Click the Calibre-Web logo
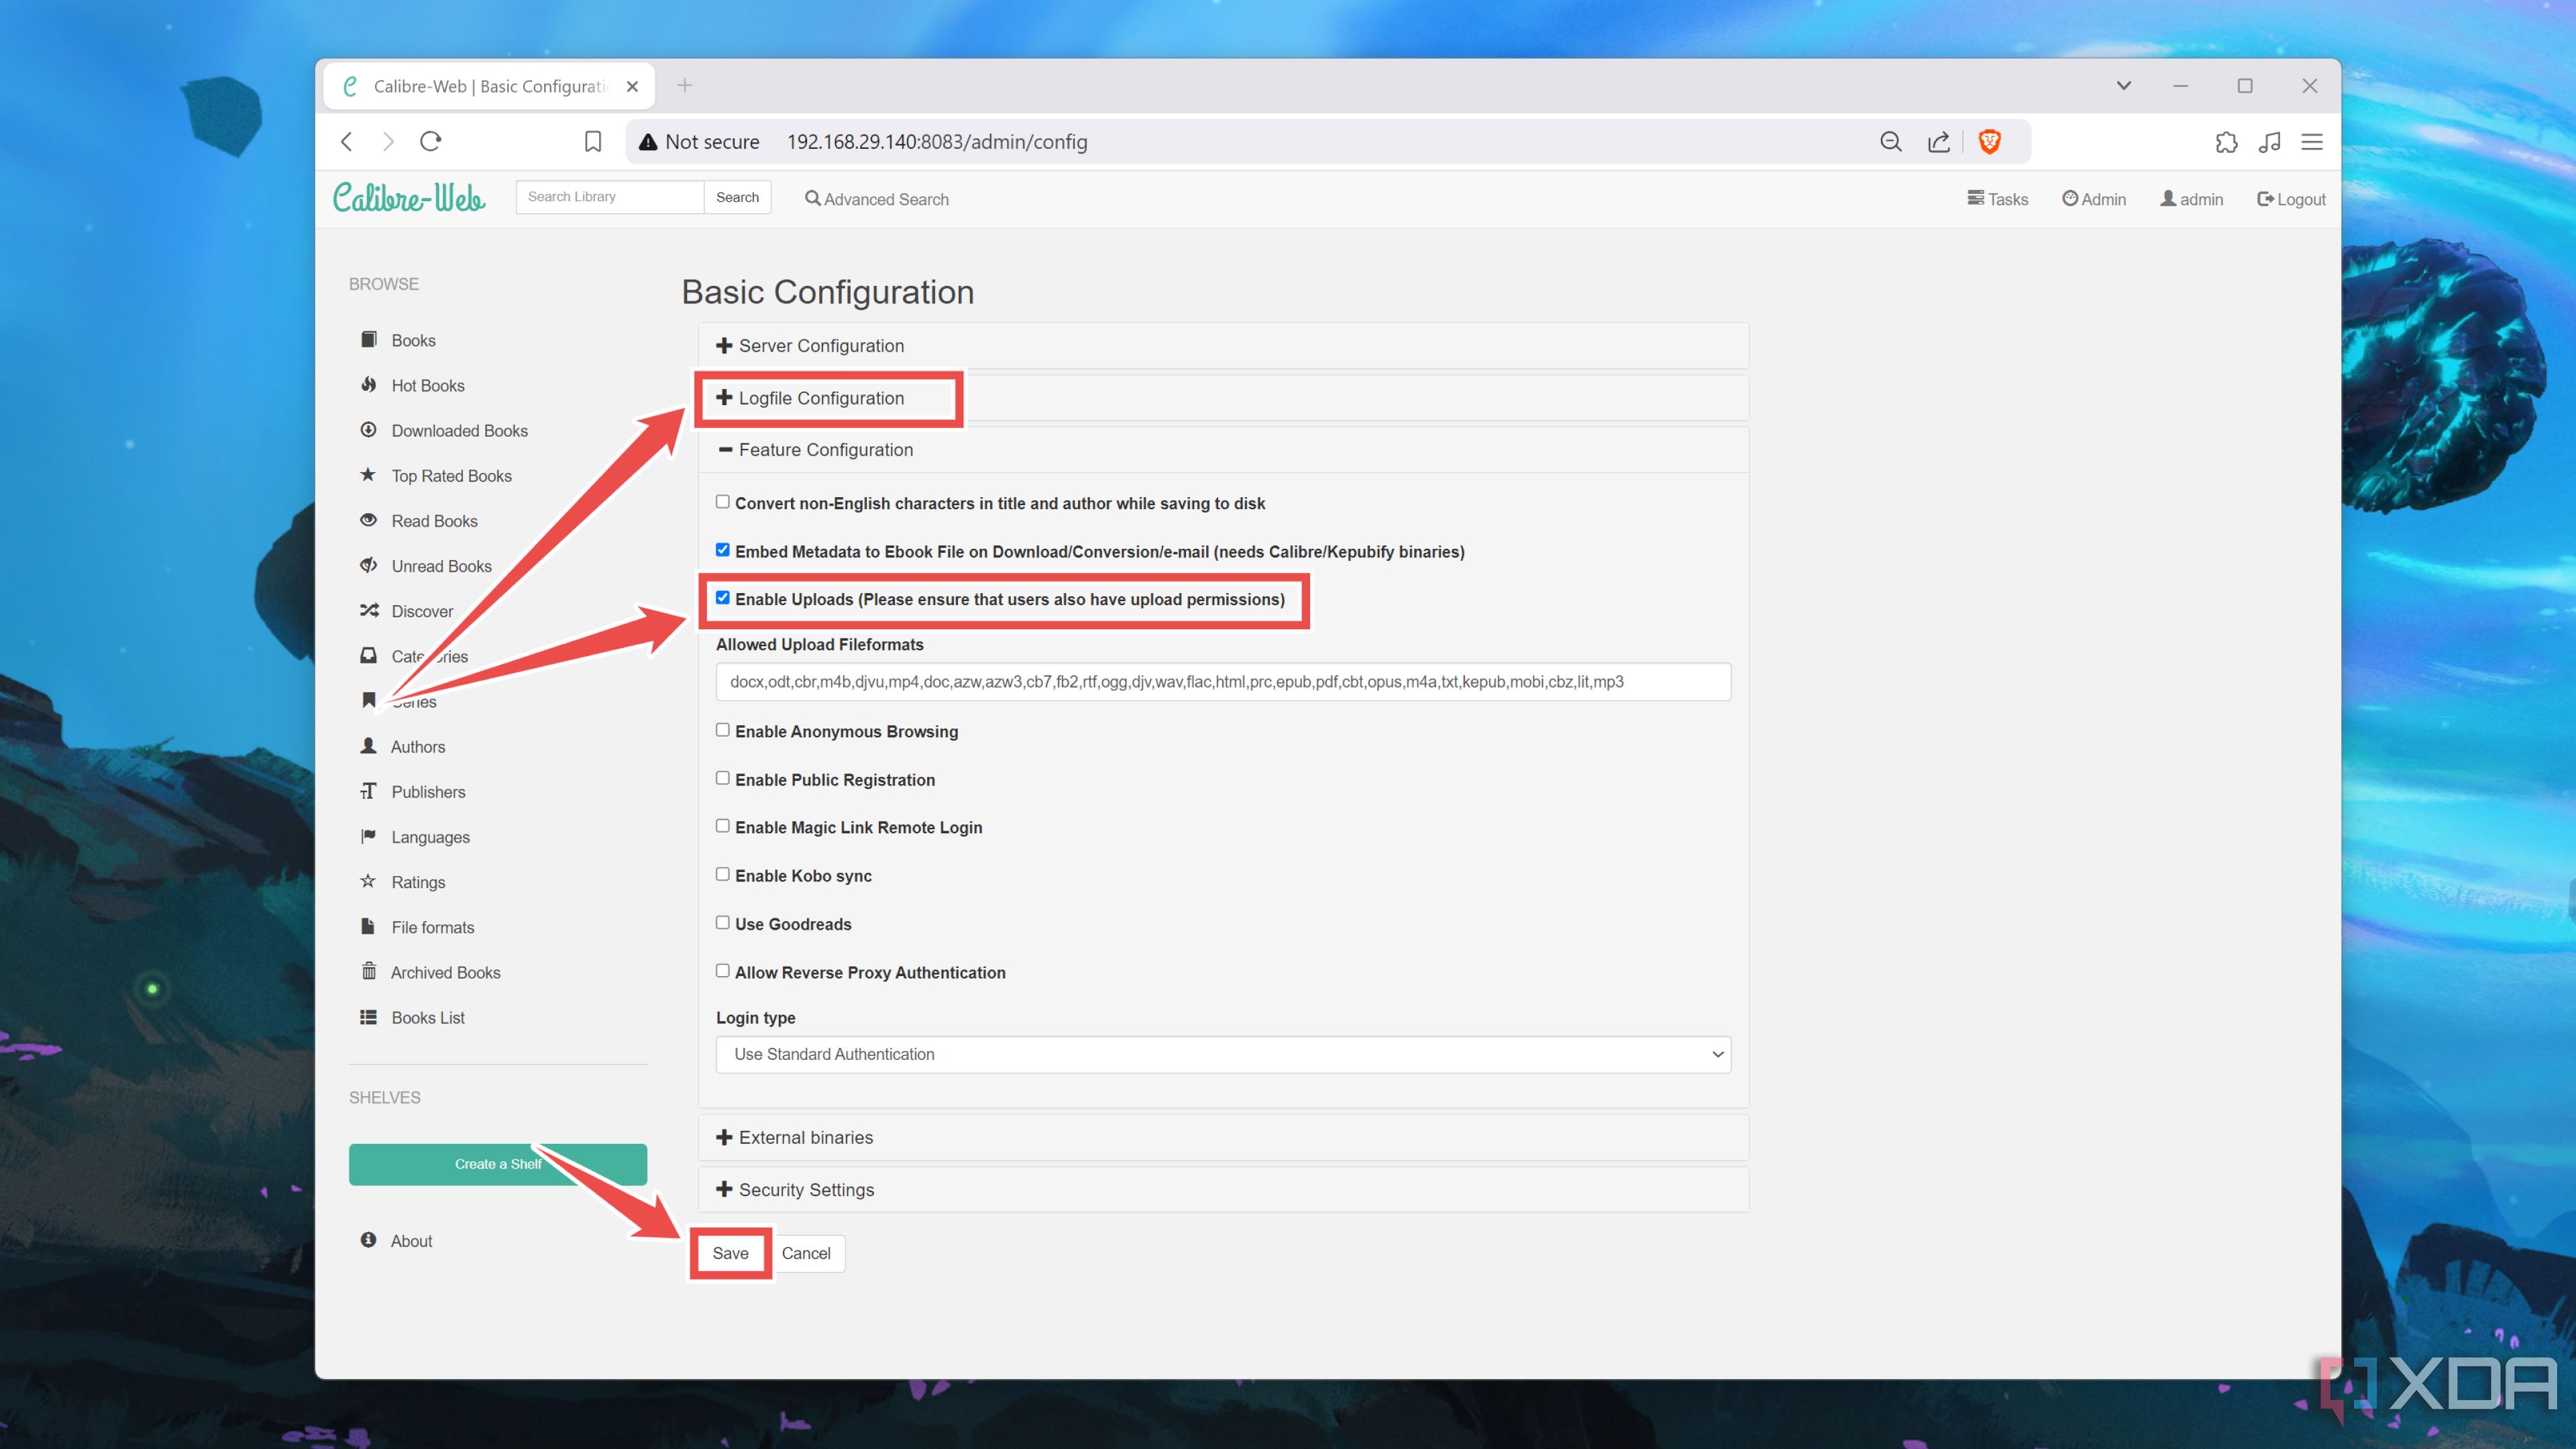2576x1449 pixels. [409, 197]
